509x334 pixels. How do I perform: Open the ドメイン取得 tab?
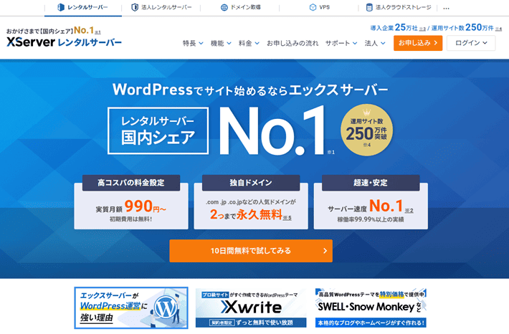click(x=240, y=7)
